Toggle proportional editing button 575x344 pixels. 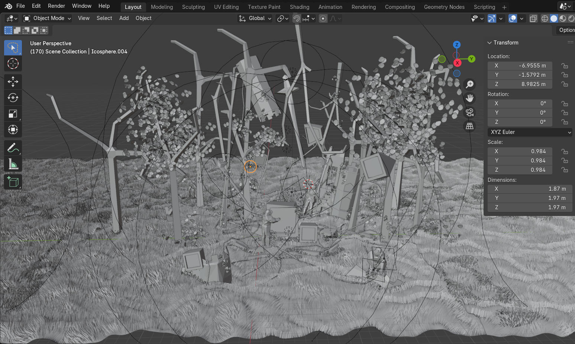tap(323, 19)
